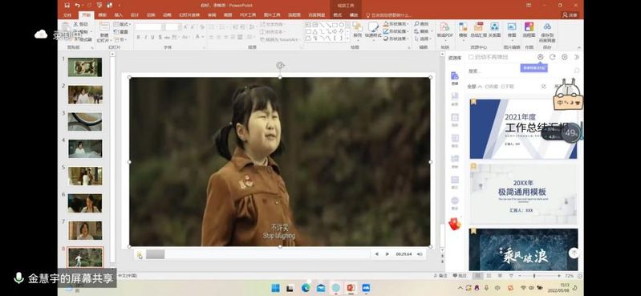Toggle Underline formatting in the font group
641x296 pixels.
(x=153, y=37)
